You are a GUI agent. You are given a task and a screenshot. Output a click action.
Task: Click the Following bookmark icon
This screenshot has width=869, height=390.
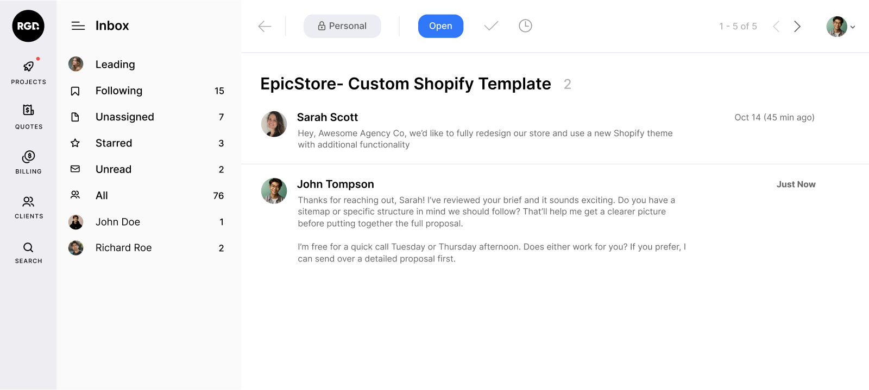tap(75, 91)
